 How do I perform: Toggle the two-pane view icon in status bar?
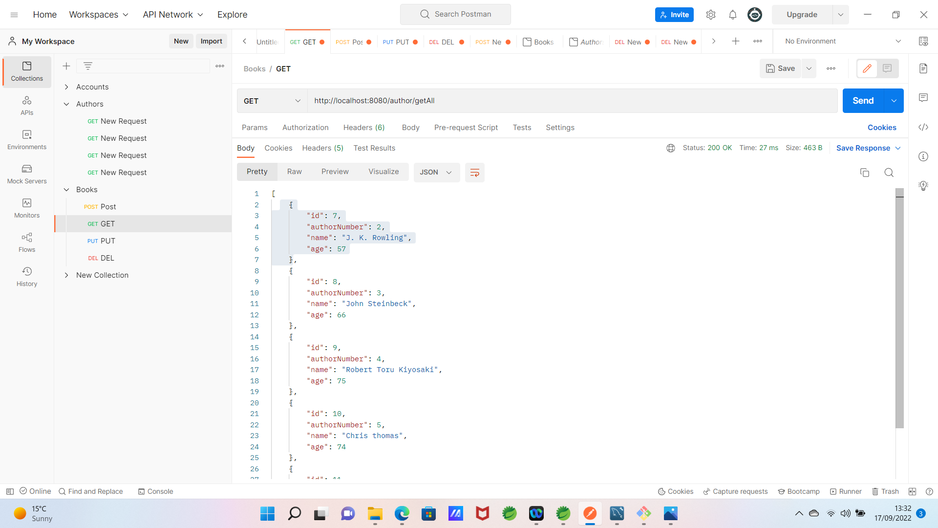coord(912,491)
